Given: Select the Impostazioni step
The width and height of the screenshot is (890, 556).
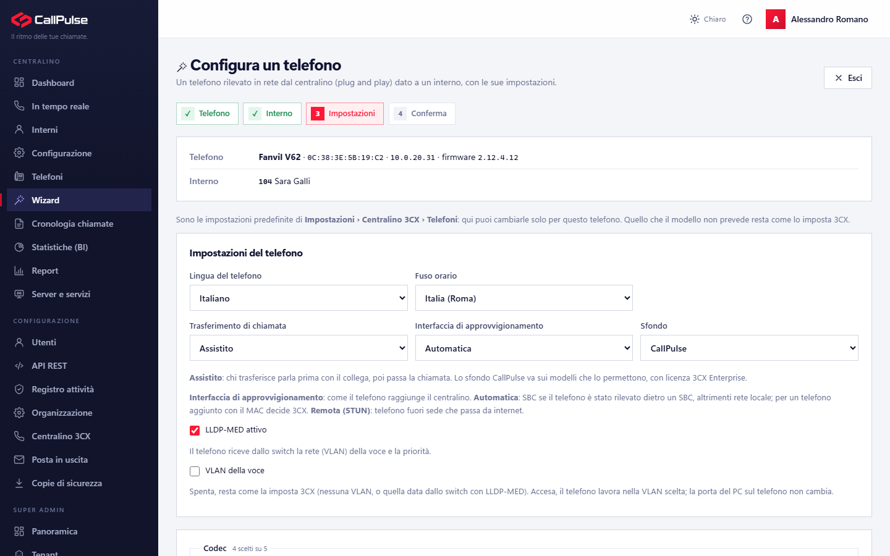Looking at the screenshot, I should point(345,114).
